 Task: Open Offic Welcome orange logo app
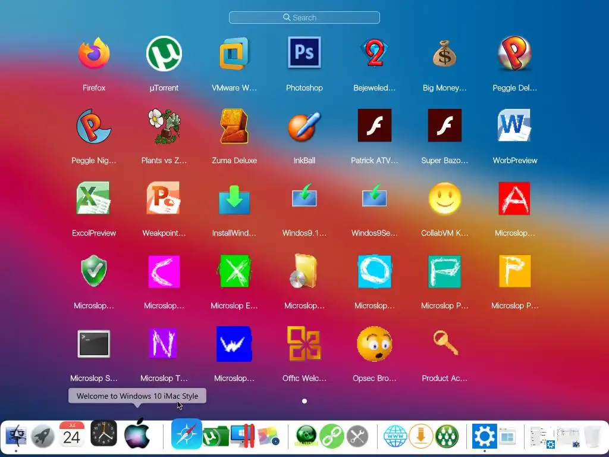(x=304, y=343)
